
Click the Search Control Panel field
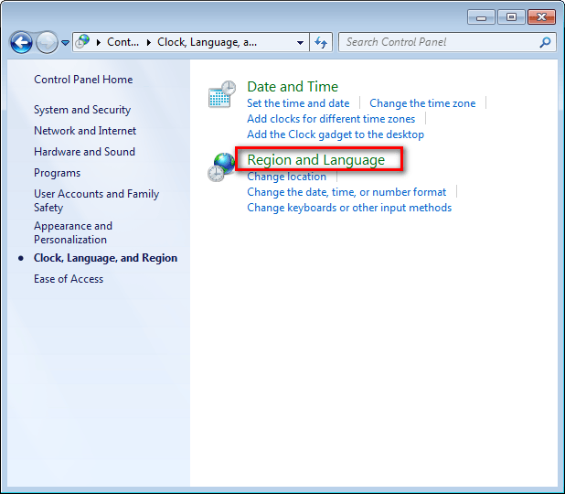coord(447,42)
